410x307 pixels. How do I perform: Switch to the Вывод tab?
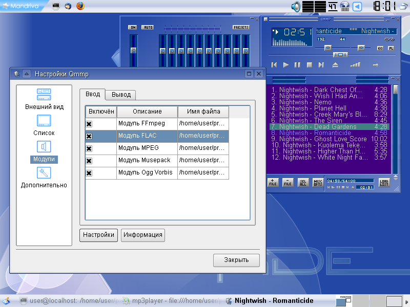coord(121,94)
